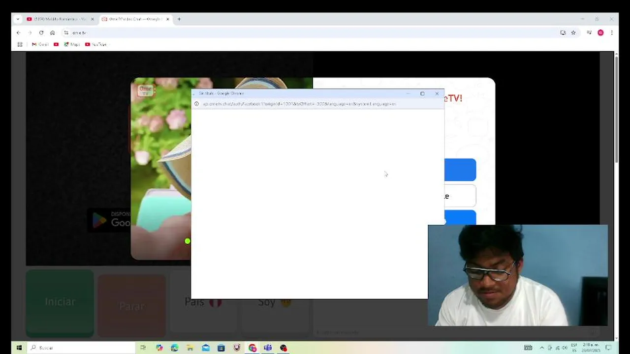This screenshot has width=630, height=354.
Task: Switch to Chrome on the taskbar
Action: tap(252, 348)
